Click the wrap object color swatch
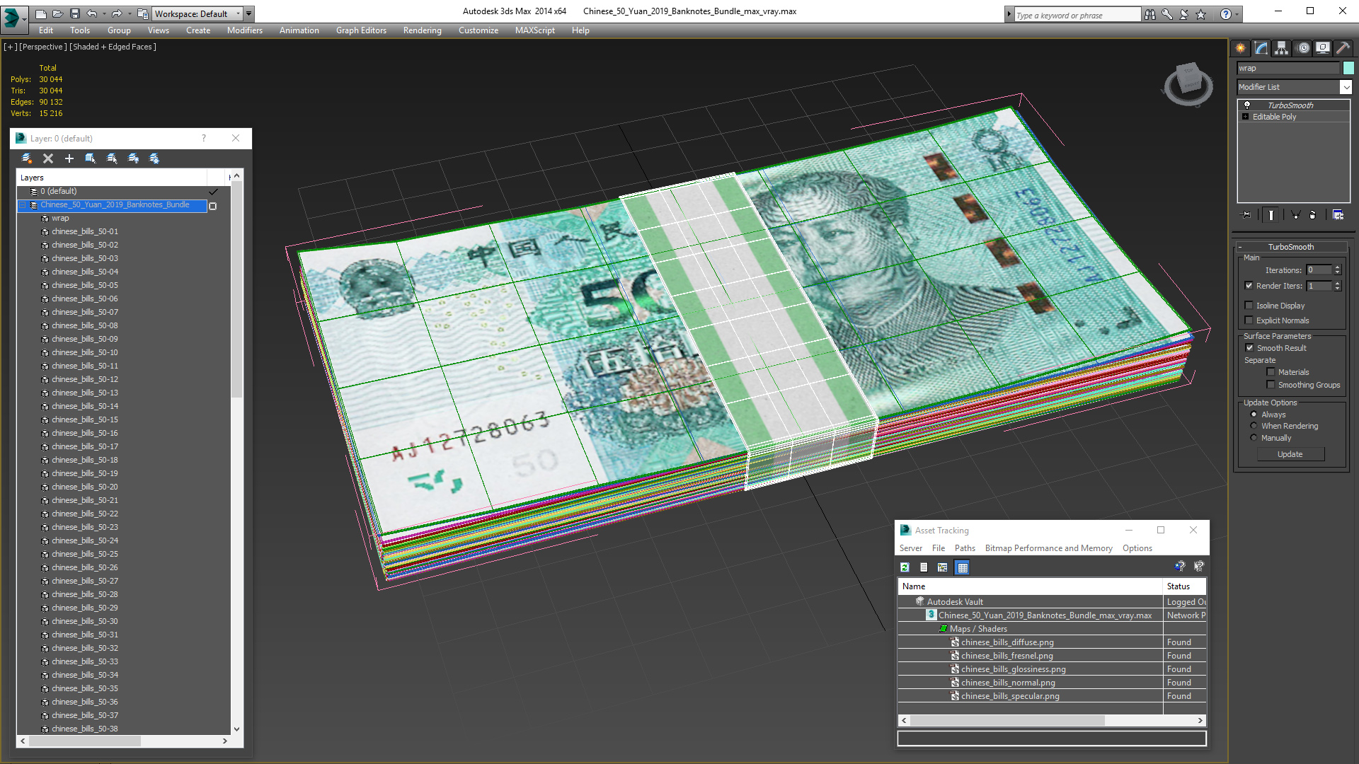Viewport: 1359px width, 764px height. pyautogui.click(x=1348, y=68)
